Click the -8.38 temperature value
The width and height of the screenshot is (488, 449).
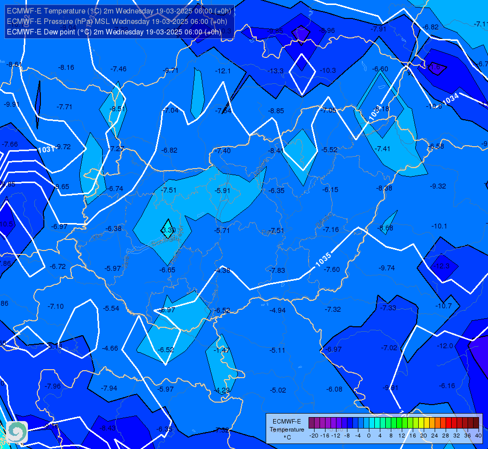[x=384, y=188]
